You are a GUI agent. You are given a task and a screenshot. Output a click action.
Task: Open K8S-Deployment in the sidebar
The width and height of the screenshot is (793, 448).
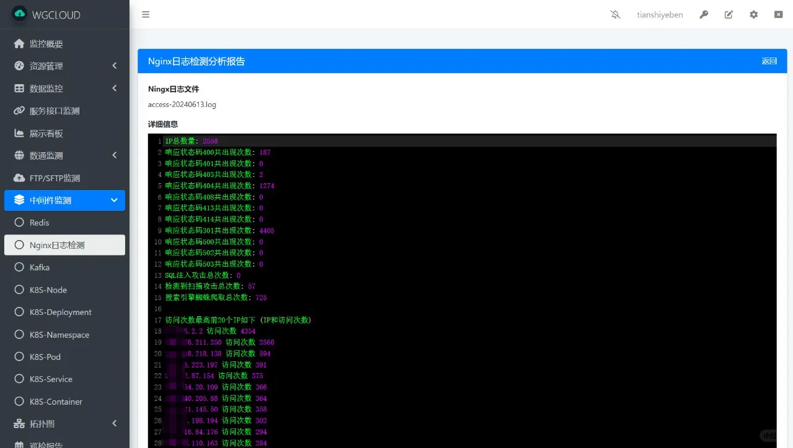point(64,312)
